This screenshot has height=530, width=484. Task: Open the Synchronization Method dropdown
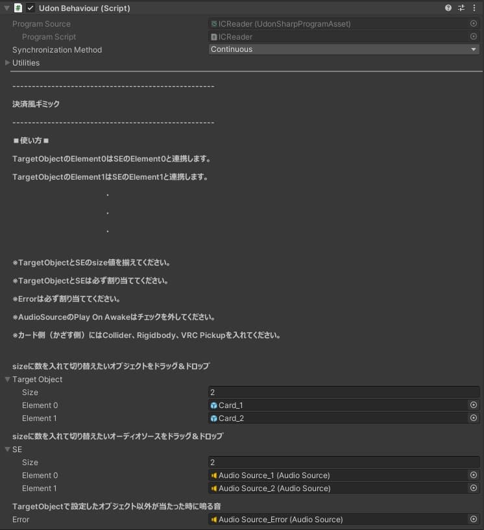tap(344, 49)
